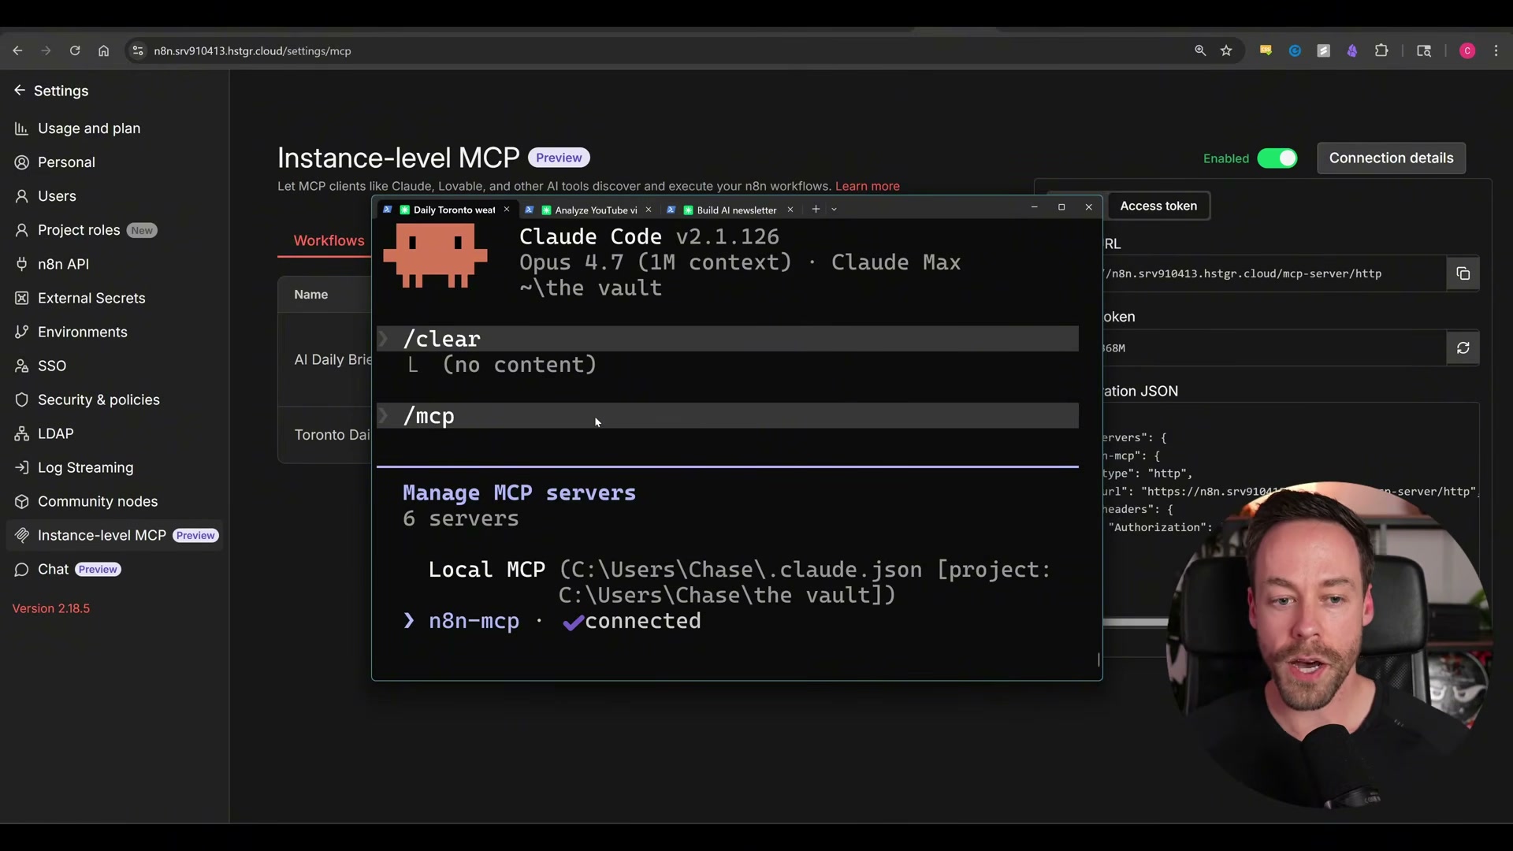Click the Connection details button

point(1391,158)
